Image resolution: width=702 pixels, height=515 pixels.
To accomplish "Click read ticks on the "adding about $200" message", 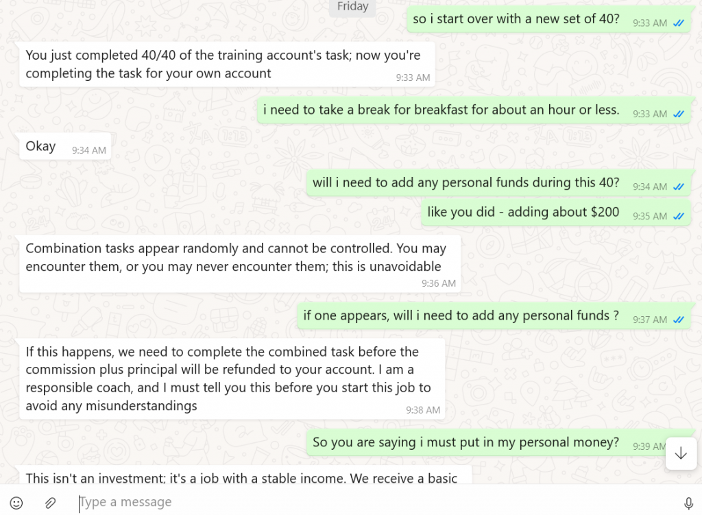I will point(679,216).
